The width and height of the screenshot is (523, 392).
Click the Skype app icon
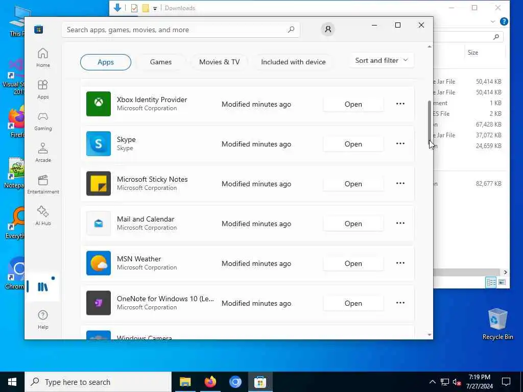[99, 143]
